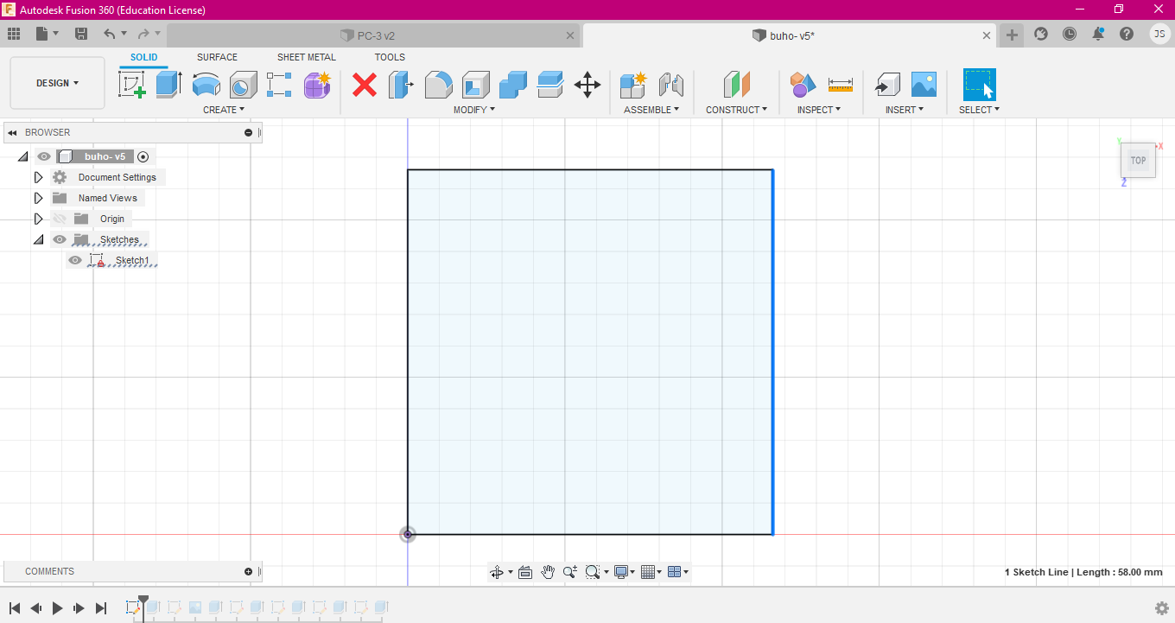The height and width of the screenshot is (623, 1175).
Task: Jump to the beginning of timeline
Action: (x=15, y=608)
